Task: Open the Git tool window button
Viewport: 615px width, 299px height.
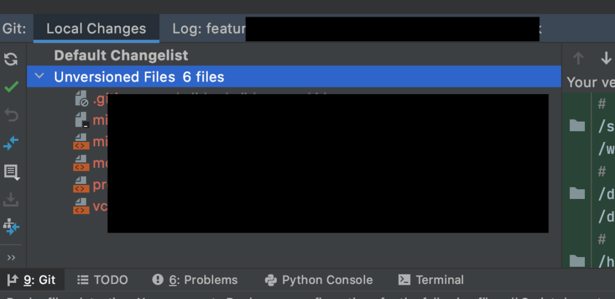Action: click(x=31, y=280)
